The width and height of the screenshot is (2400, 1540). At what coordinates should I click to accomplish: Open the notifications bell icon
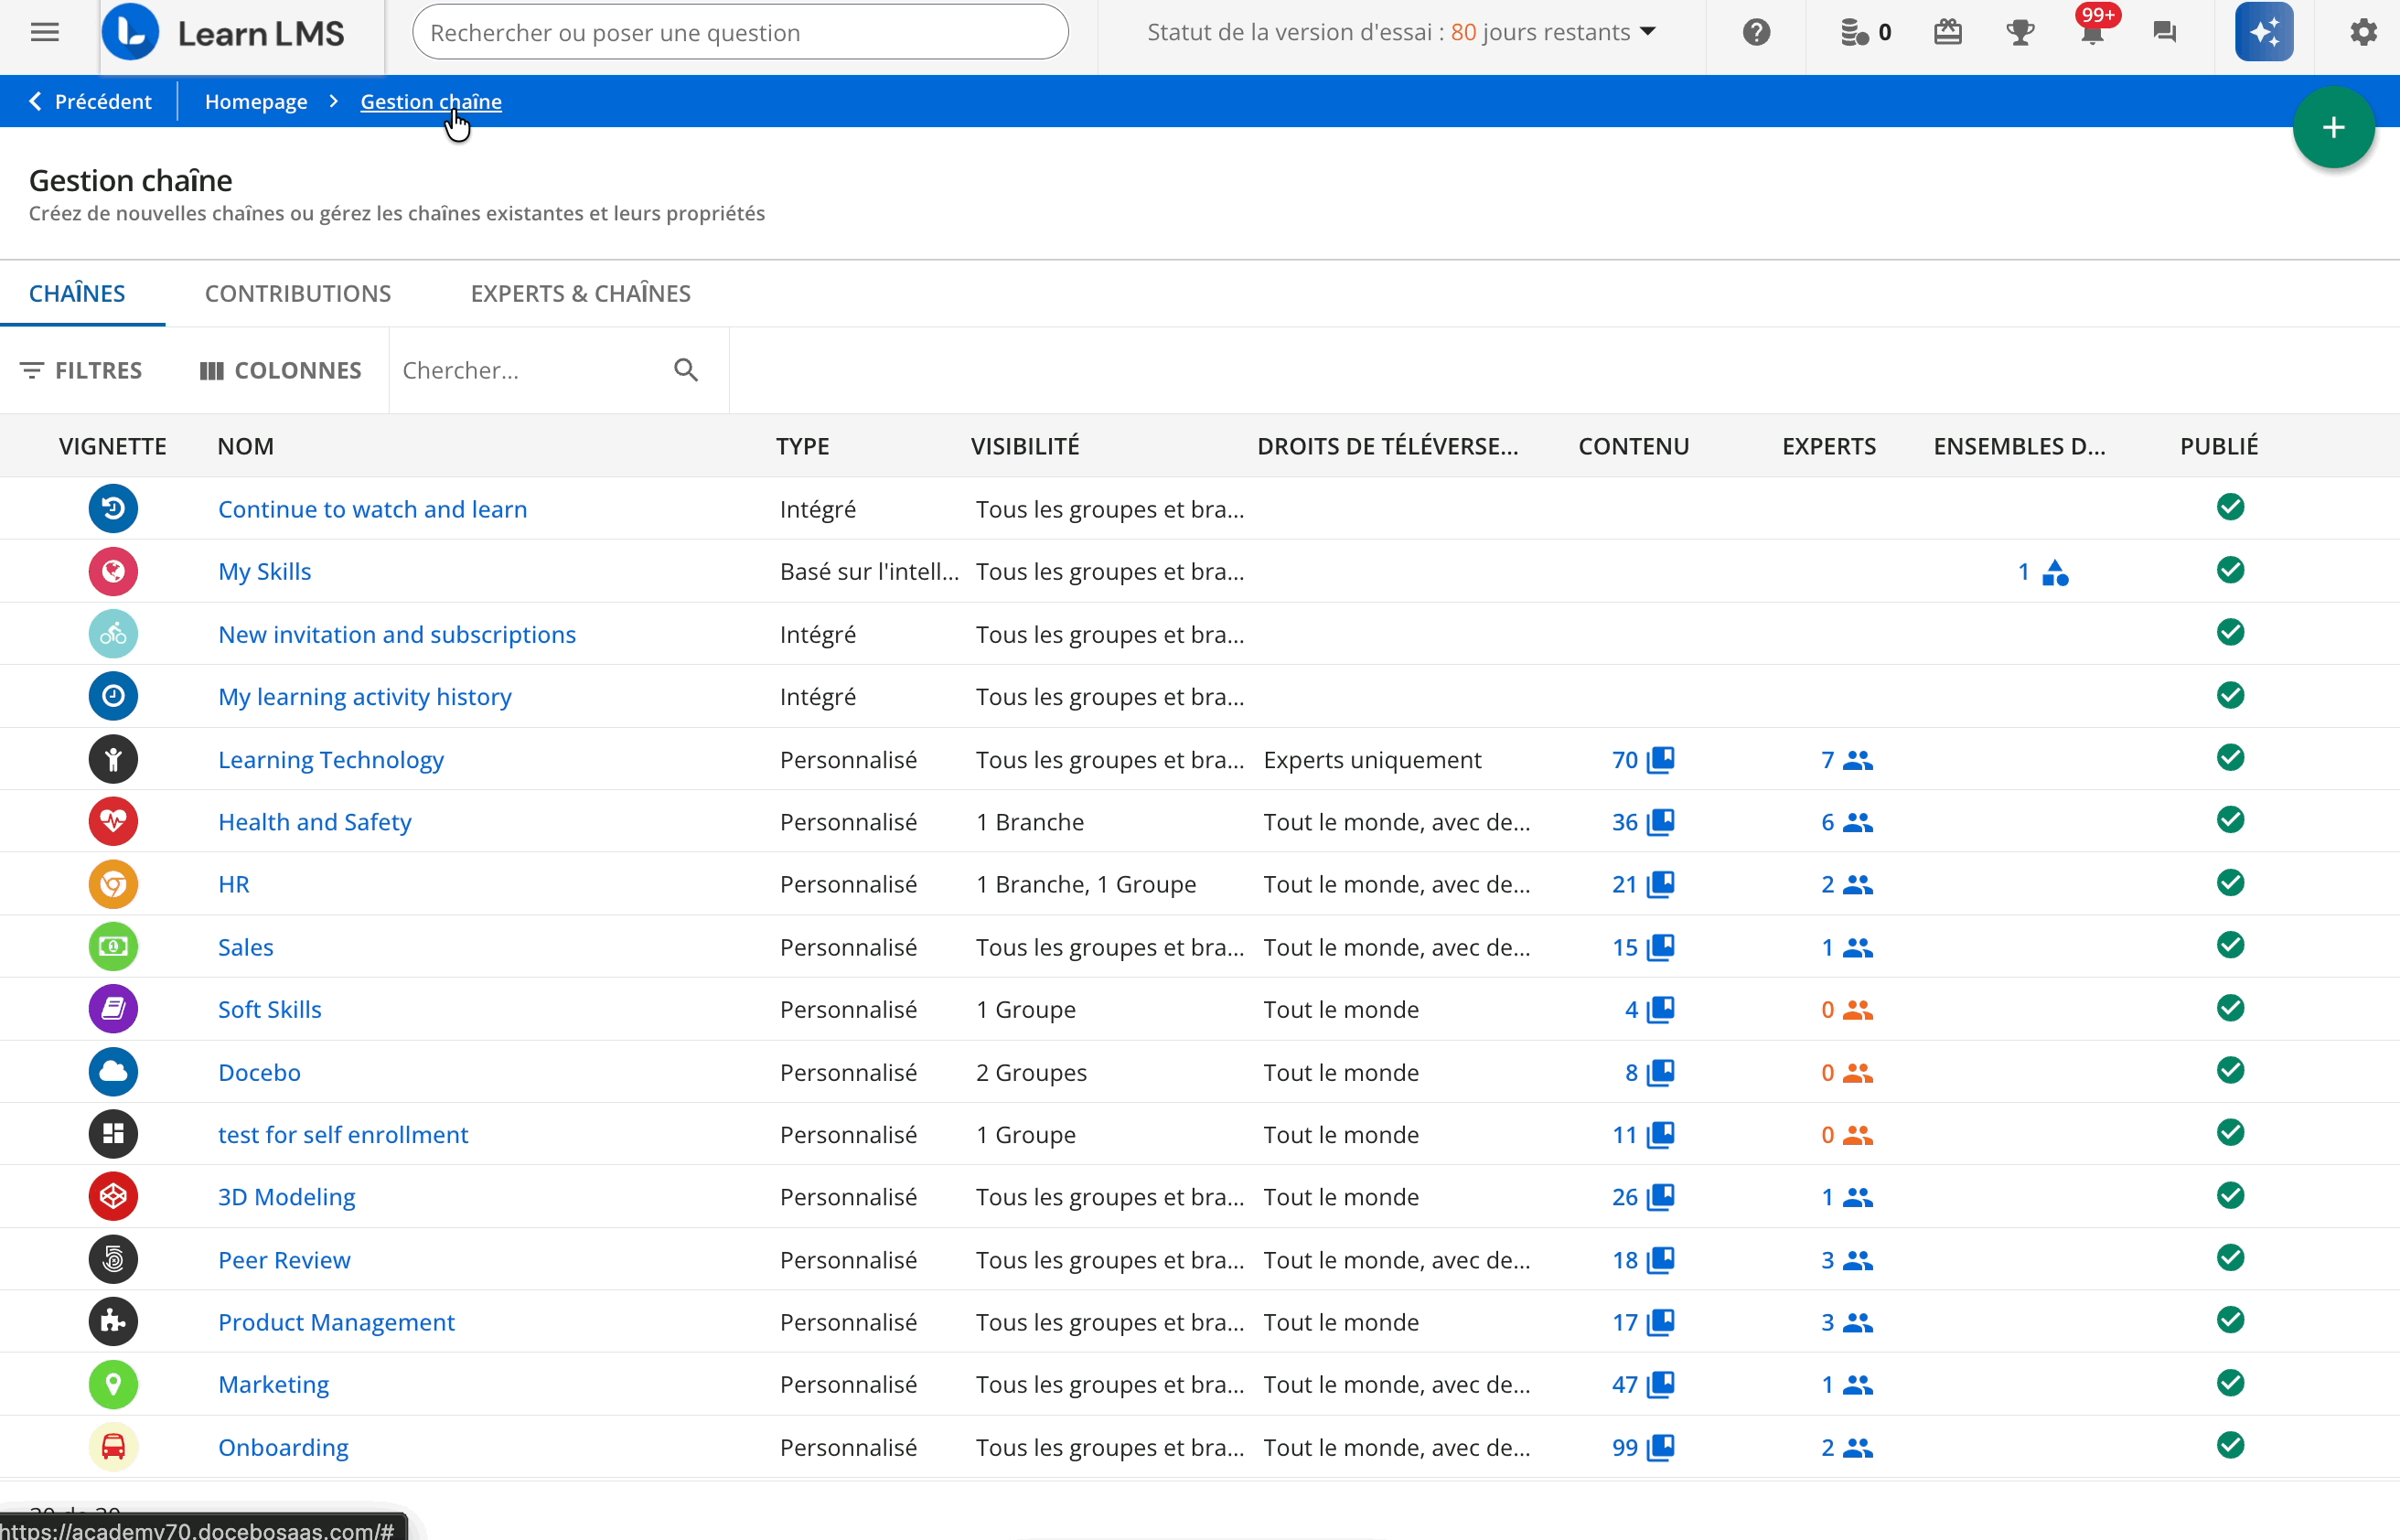pyautogui.click(x=2091, y=32)
